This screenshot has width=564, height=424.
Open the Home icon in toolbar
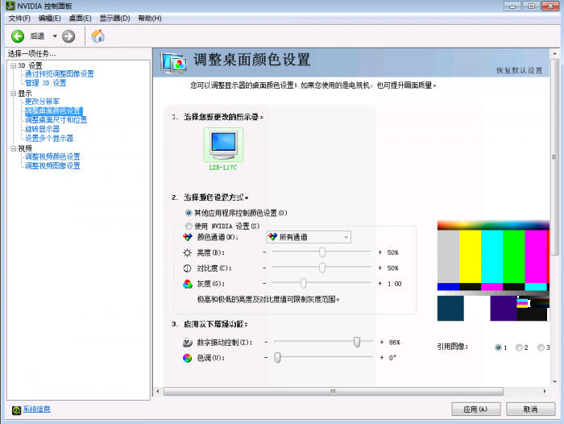click(x=97, y=36)
